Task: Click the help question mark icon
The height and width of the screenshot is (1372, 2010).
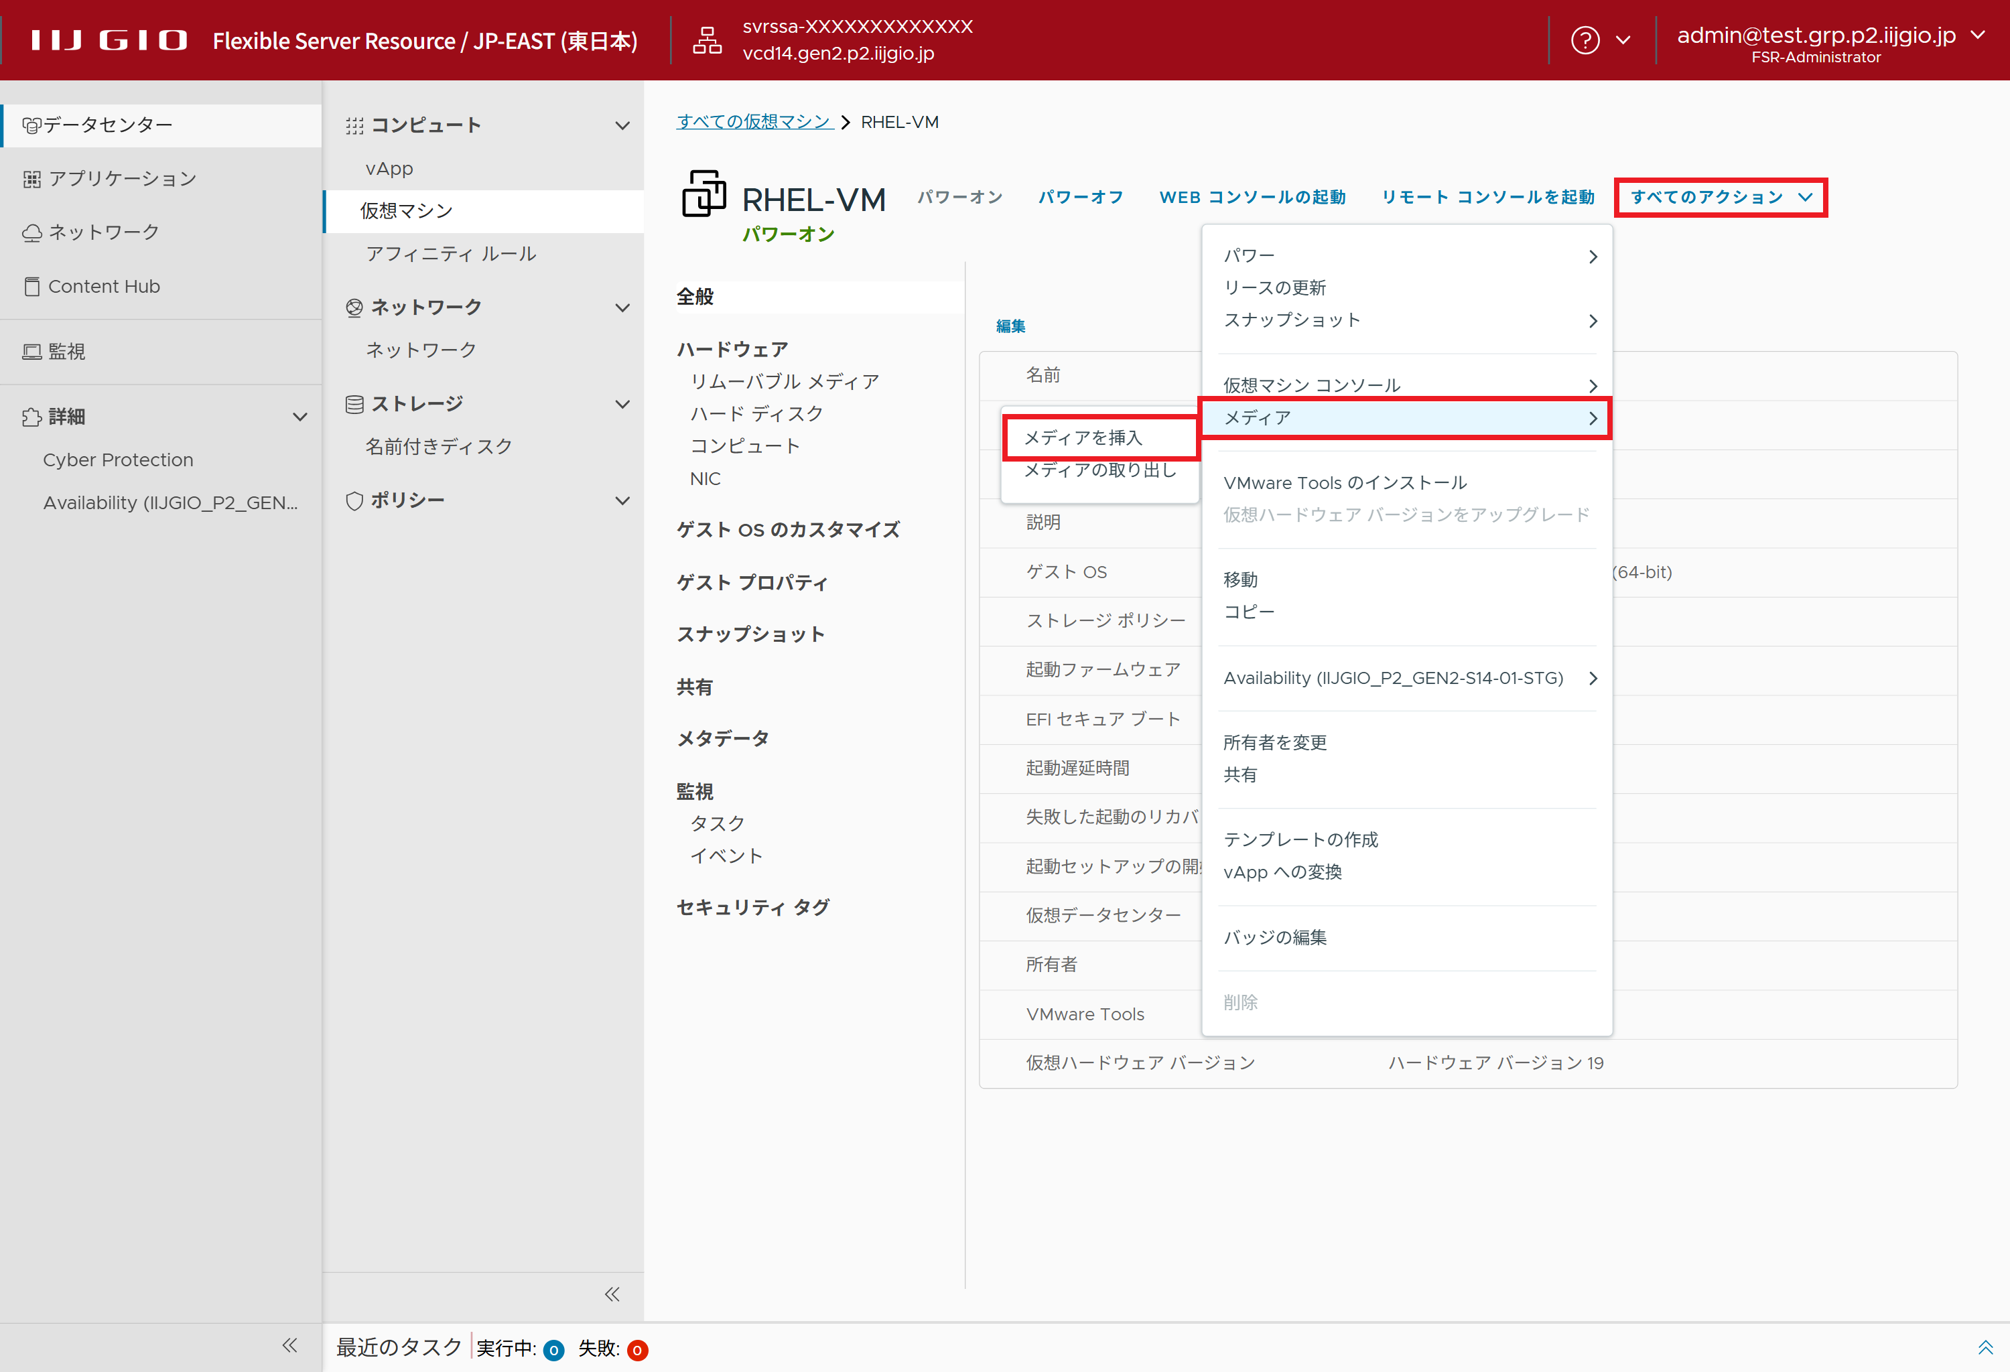Action: point(1585,40)
